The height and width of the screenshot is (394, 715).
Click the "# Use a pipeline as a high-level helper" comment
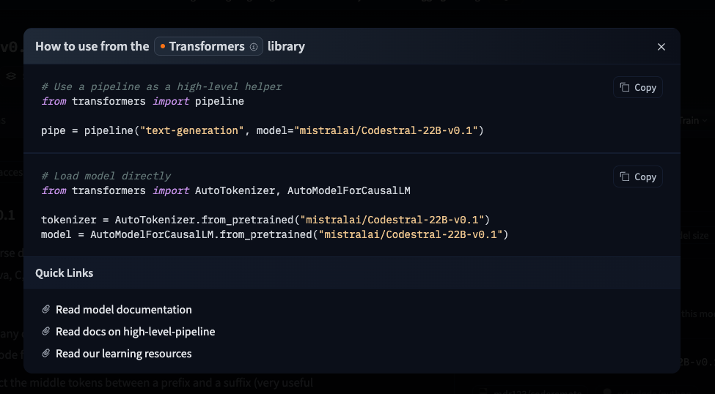(161, 86)
